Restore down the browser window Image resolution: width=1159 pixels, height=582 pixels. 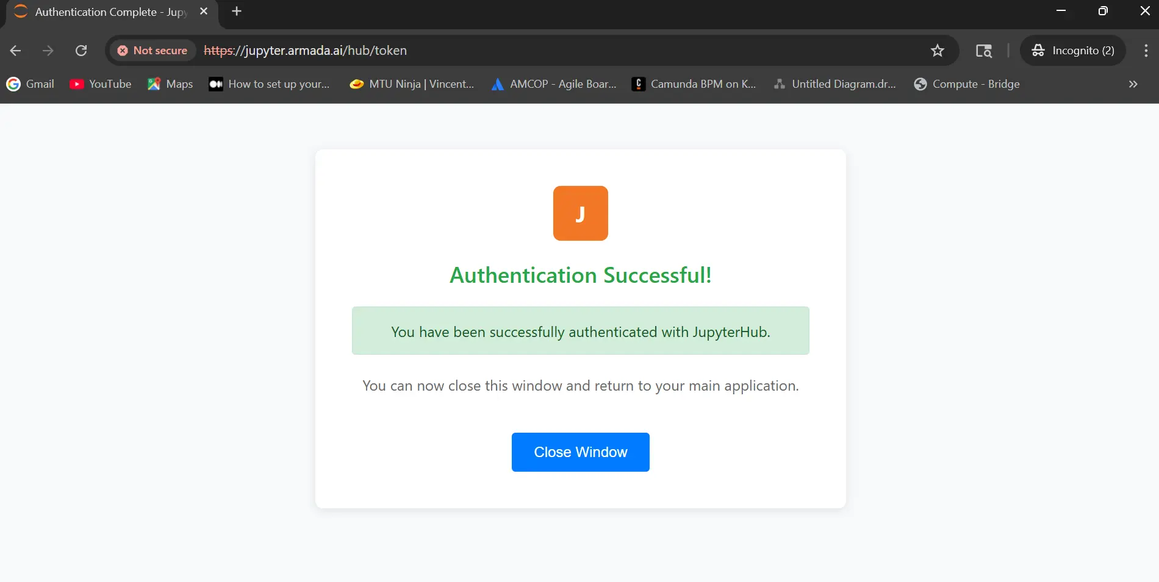pos(1103,11)
